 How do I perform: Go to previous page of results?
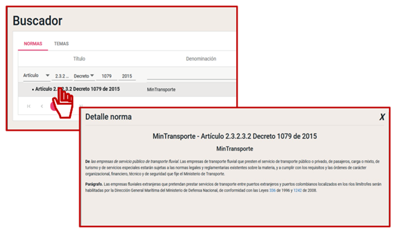(42, 106)
